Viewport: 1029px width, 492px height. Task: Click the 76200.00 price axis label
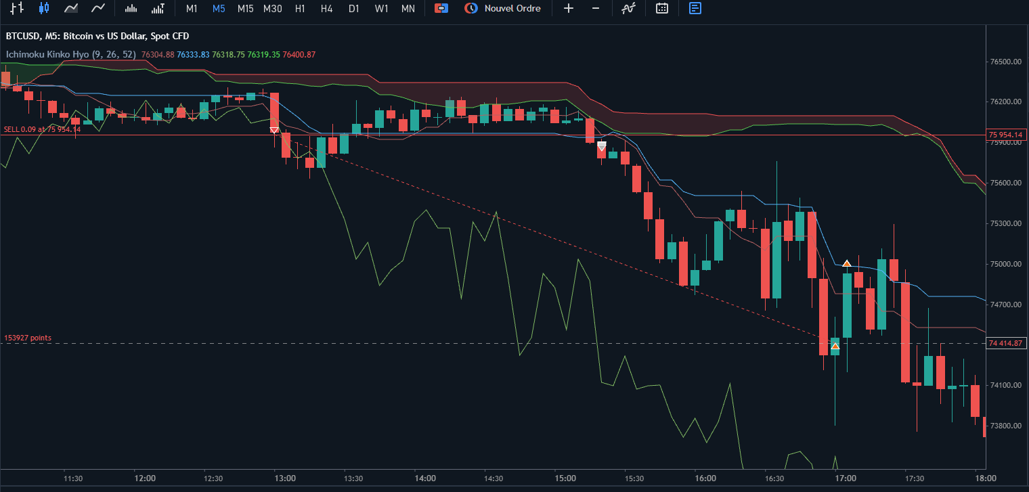coord(1005,102)
